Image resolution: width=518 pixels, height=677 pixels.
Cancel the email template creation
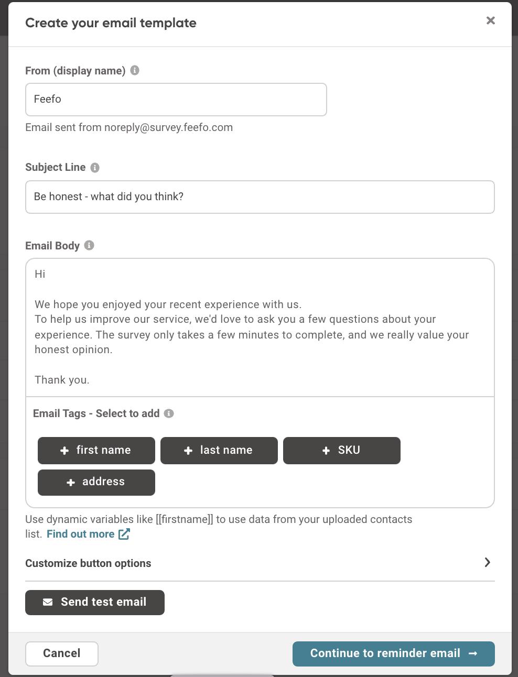(62, 653)
